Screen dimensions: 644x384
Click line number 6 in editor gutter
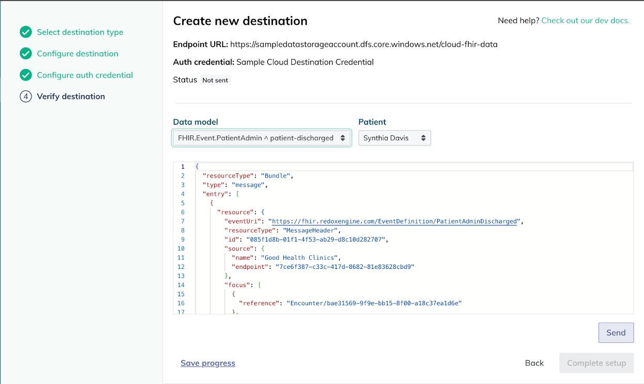[x=183, y=212]
